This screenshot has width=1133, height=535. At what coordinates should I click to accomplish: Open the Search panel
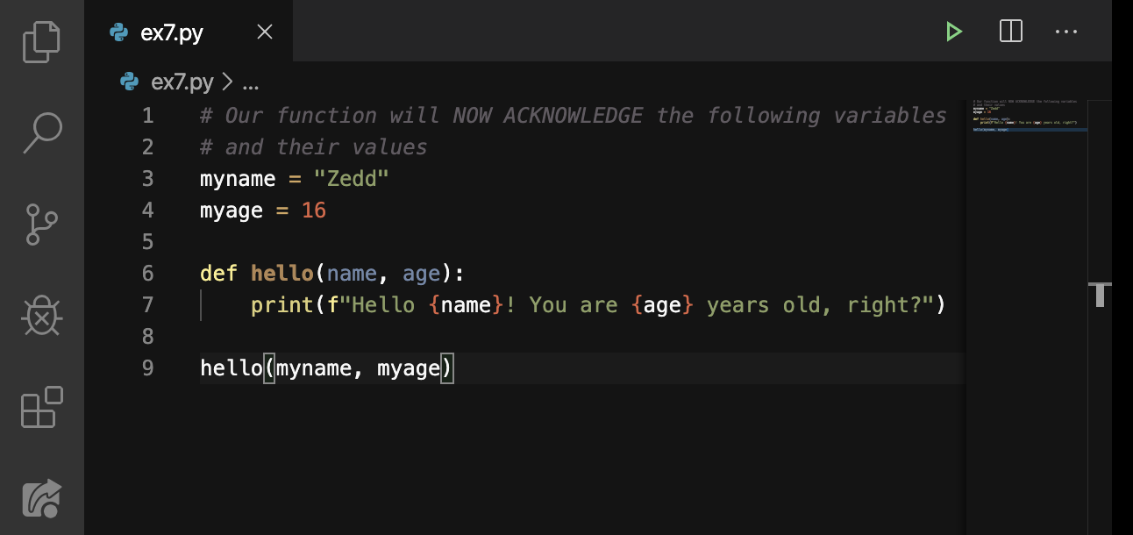click(41, 132)
